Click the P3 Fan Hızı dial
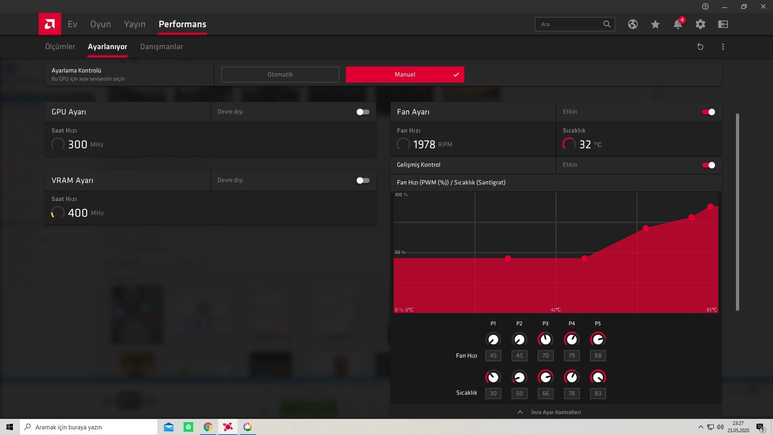The height and width of the screenshot is (435, 773). [545, 340]
